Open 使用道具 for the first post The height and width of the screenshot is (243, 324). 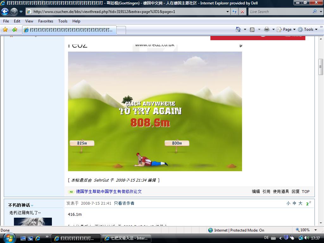[281, 191]
